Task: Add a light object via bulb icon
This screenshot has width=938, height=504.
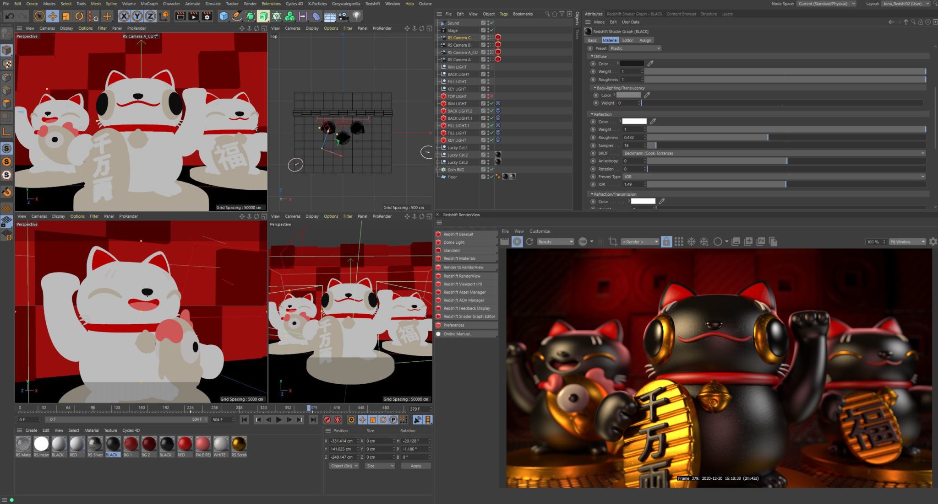Action: click(x=356, y=16)
